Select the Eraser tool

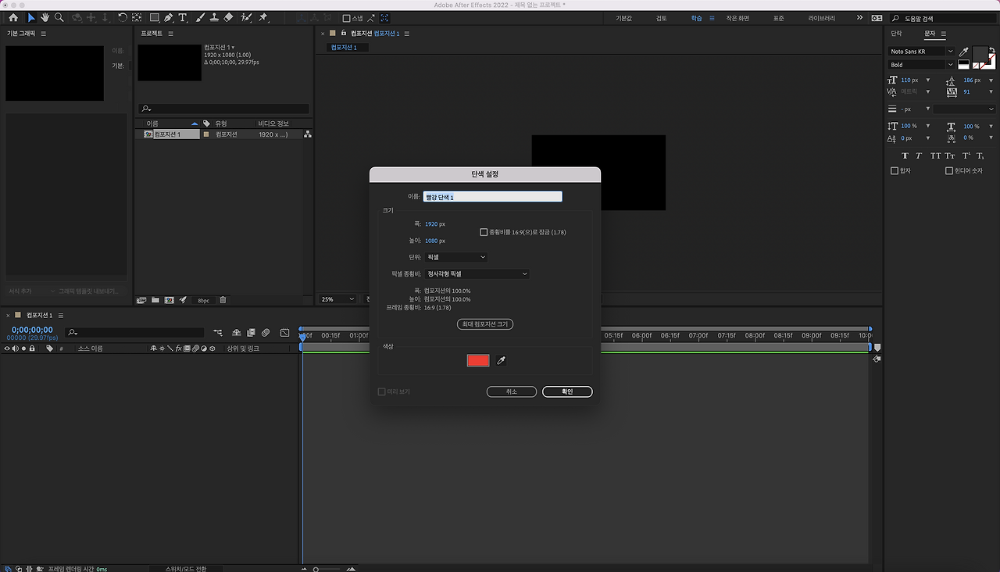pos(228,17)
